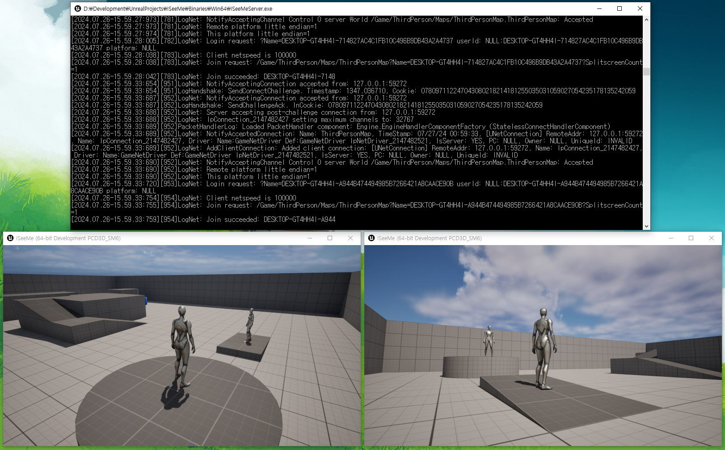This screenshot has height=450, width=725.
Task: Click the near character on the ramp in the right ISeeMe window
Action: click(x=544, y=349)
